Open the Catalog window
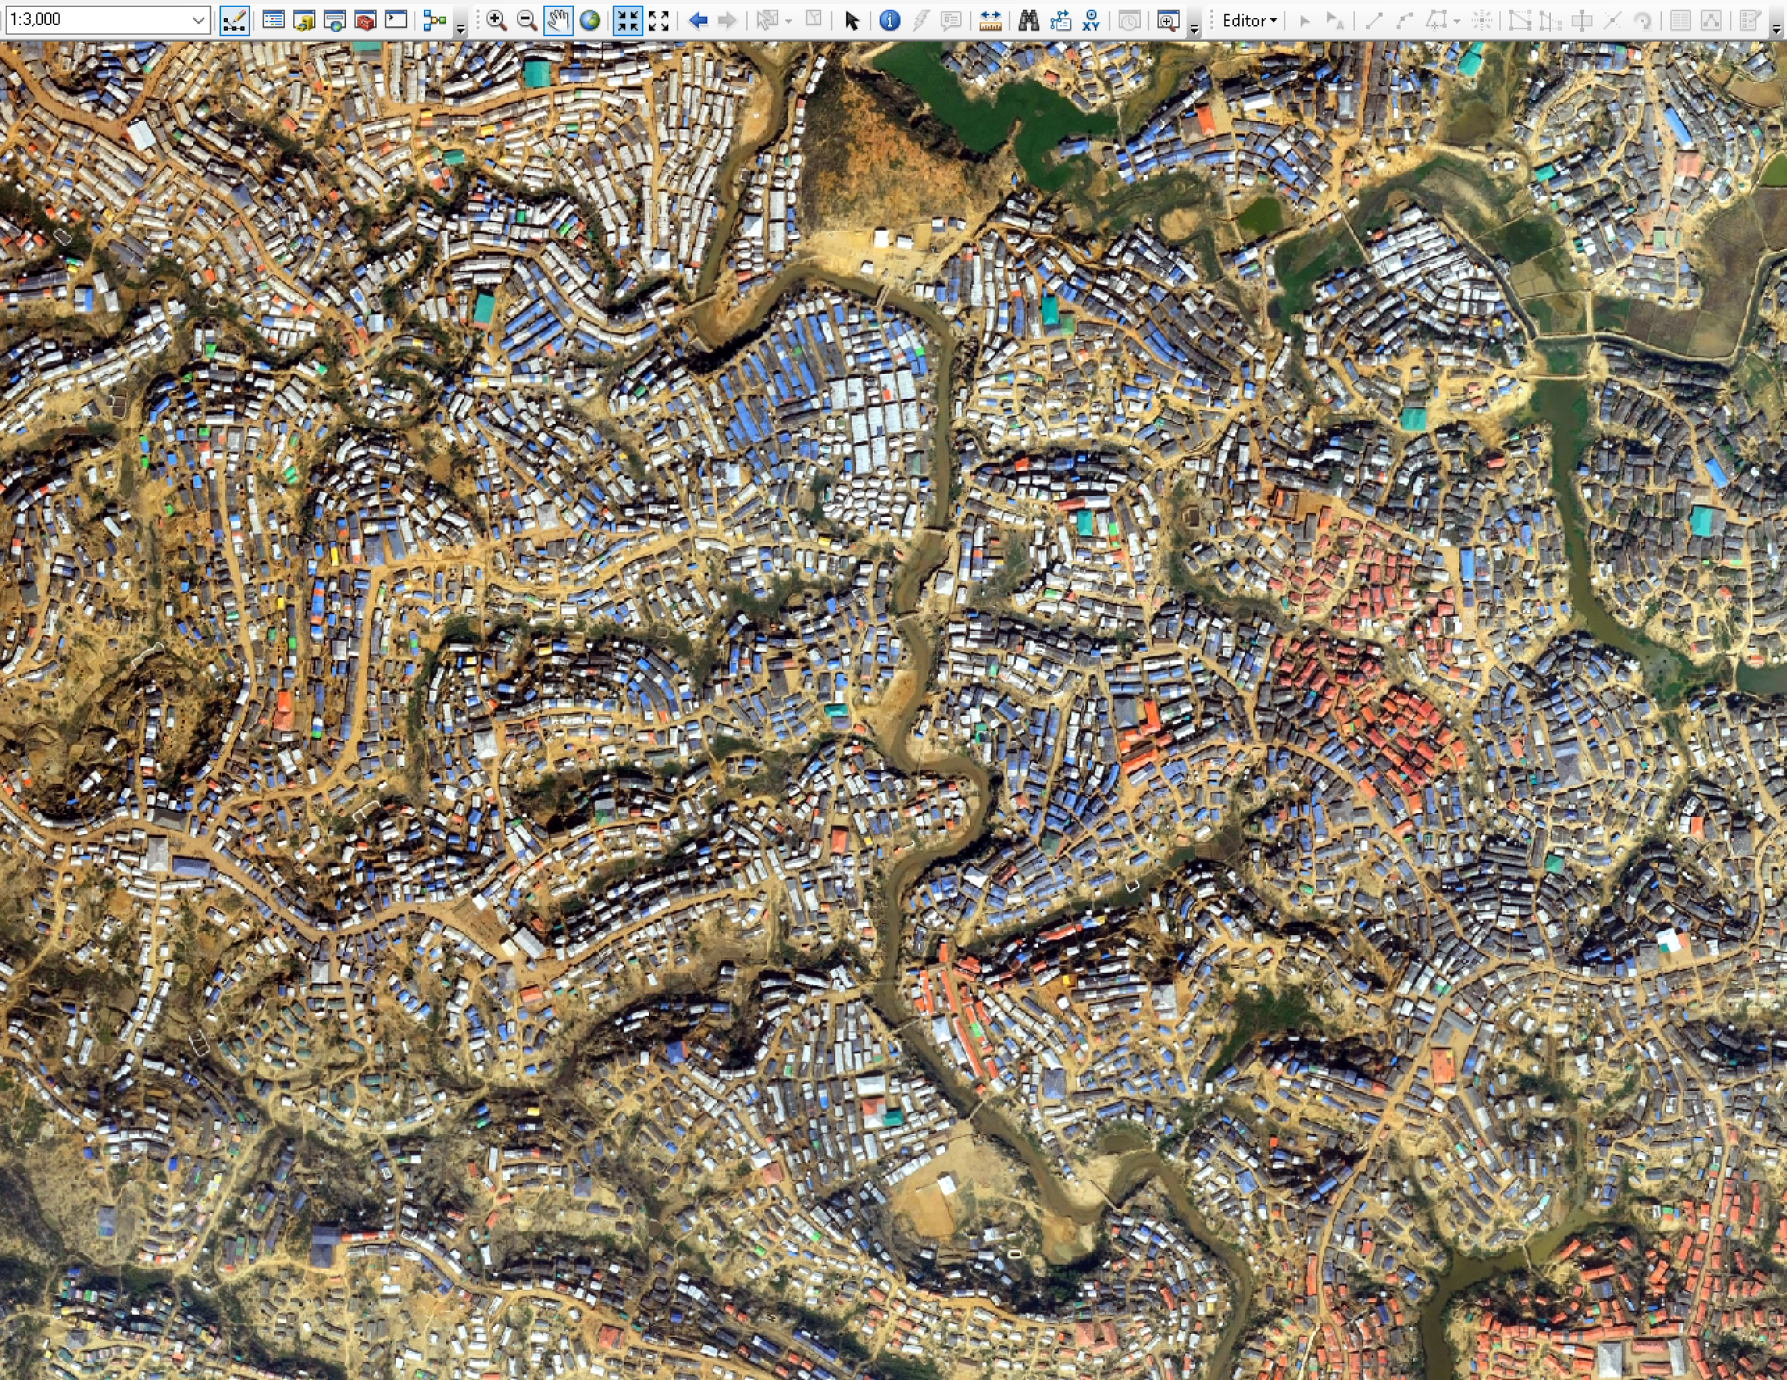Image resolution: width=1787 pixels, height=1380 pixels. point(304,21)
